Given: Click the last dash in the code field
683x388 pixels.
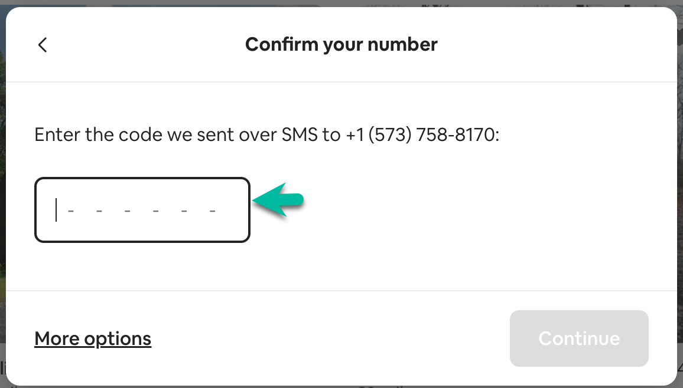Looking at the screenshot, I should coord(212,211).
